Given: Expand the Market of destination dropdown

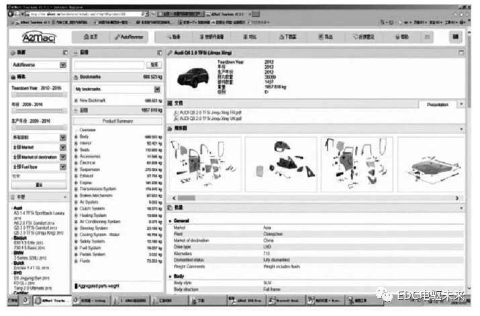Looking at the screenshot, I should click(62, 157).
